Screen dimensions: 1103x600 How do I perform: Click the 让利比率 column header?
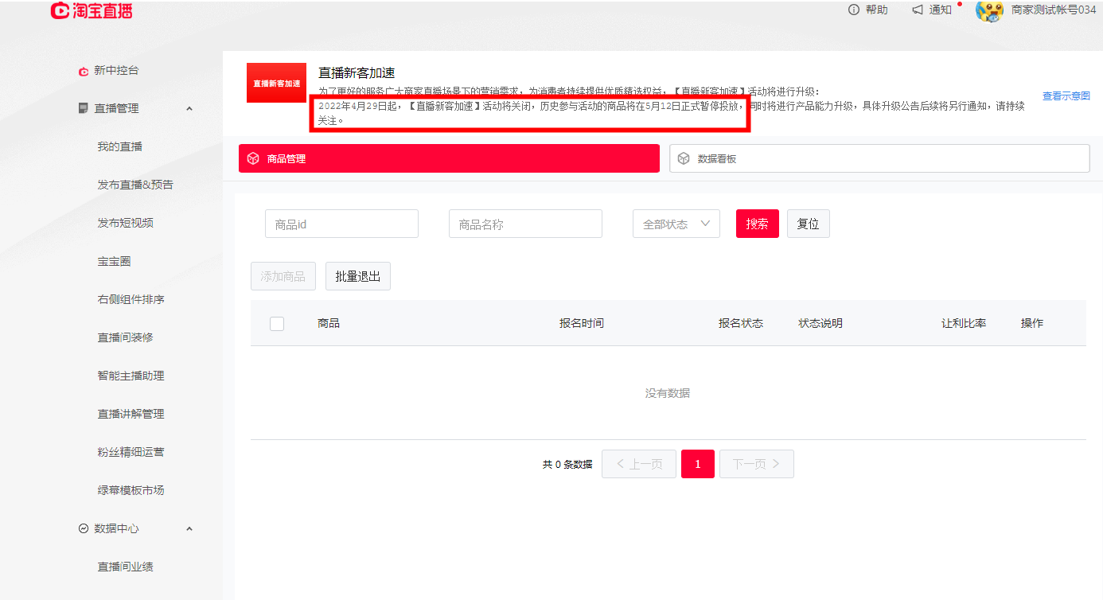(964, 323)
